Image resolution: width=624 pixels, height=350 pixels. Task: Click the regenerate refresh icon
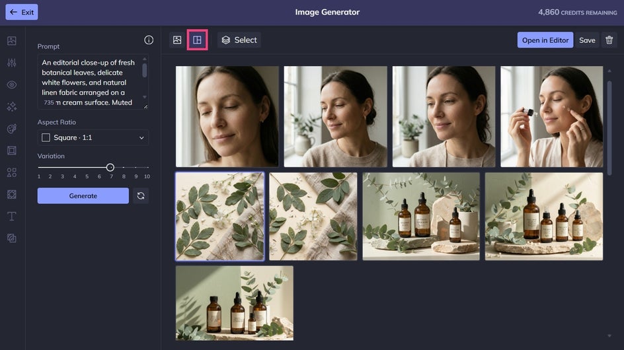click(x=141, y=195)
